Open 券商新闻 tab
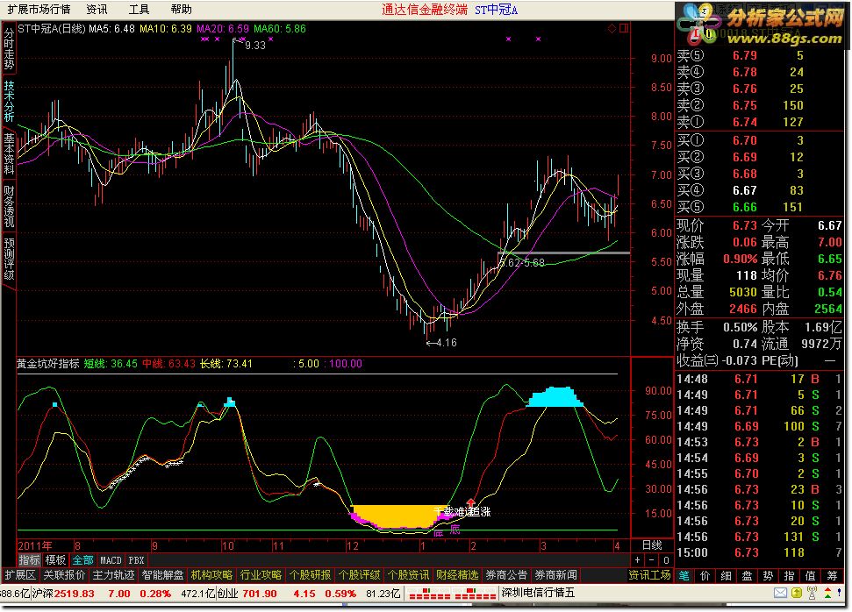This screenshot has height=612, width=852. 555,575
